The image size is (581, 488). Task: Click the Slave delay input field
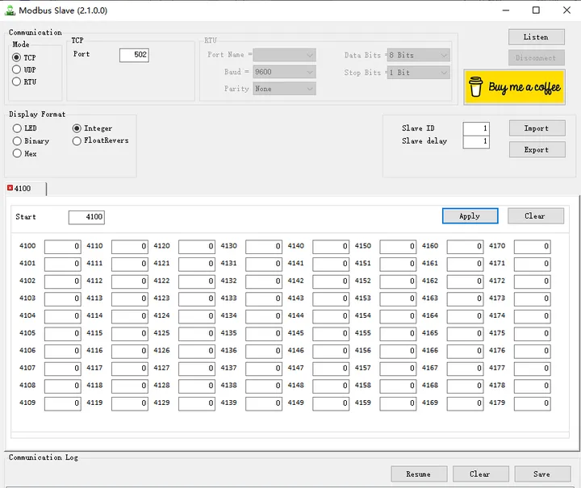[476, 142]
